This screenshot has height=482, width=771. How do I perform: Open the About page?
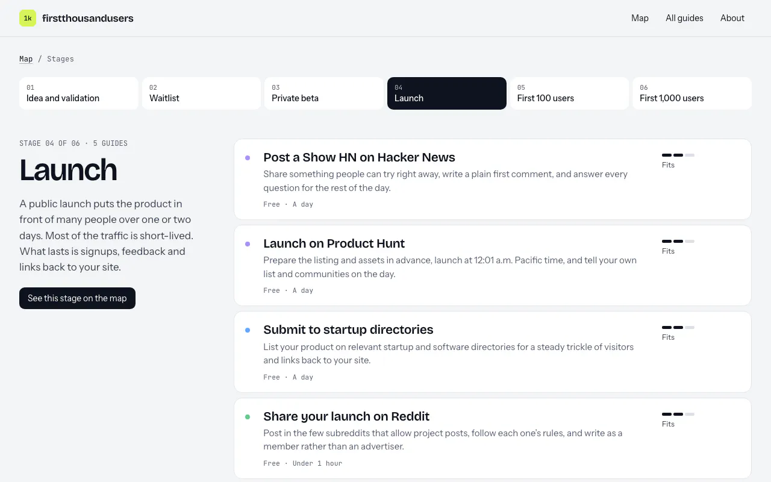732,18
